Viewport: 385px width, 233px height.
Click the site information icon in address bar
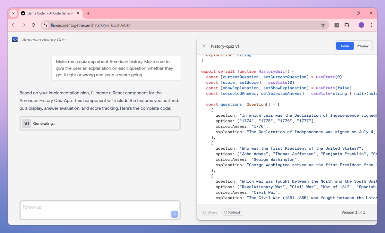coord(46,25)
